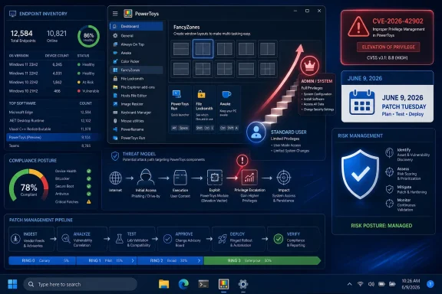This screenshot has height=294, width=442.
Task: Click the taskbar search box
Action: 80,284
